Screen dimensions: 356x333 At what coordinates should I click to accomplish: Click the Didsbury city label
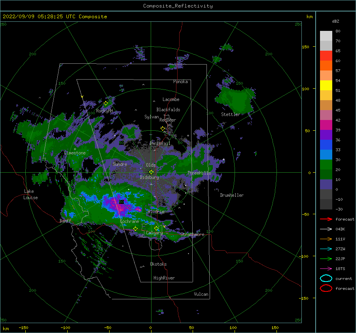coord(150,177)
